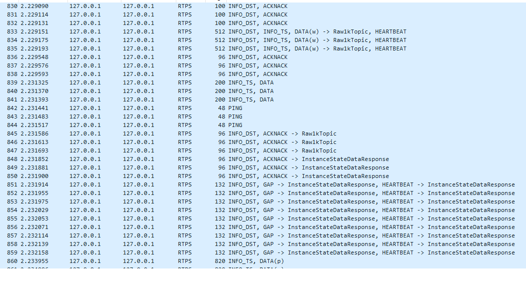
Task: Select packet 859 at time 2.232158
Action: [263, 253]
